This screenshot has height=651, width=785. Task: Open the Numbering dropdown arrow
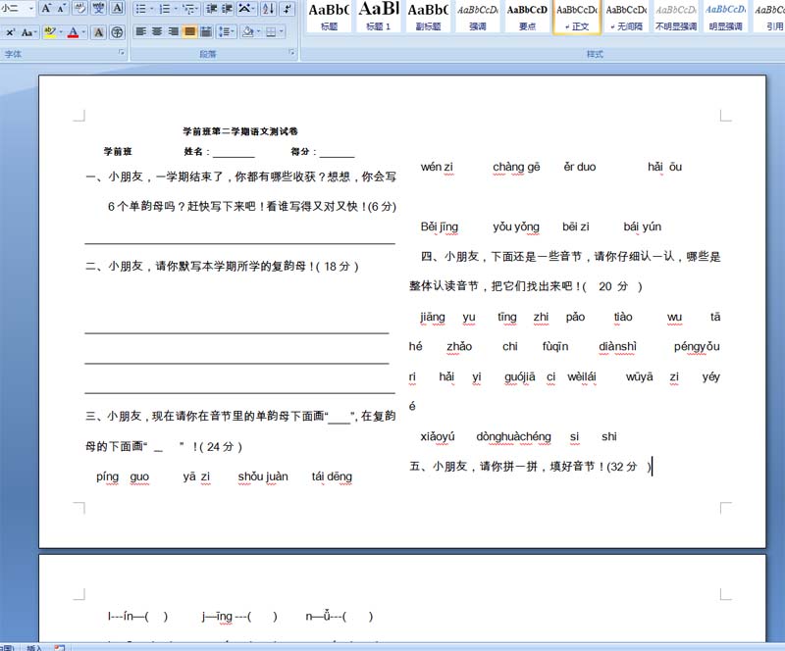176,9
